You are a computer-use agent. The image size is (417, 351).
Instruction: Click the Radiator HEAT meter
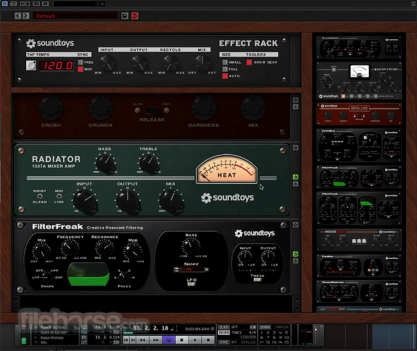(x=226, y=170)
